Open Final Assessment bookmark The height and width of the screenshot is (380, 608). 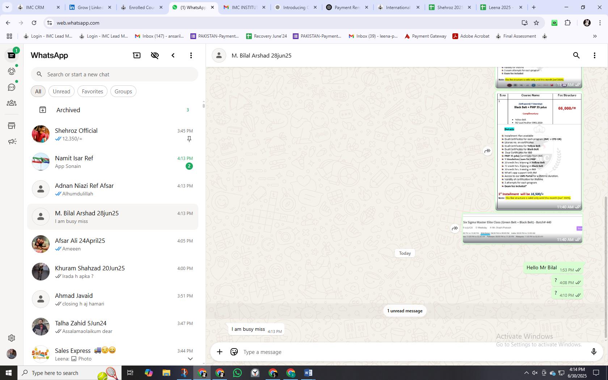(x=516, y=36)
